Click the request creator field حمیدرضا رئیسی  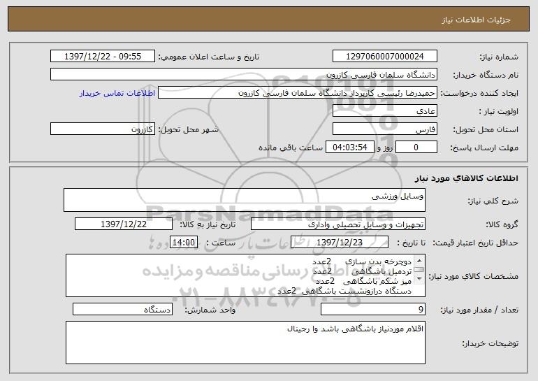[x=298, y=93]
